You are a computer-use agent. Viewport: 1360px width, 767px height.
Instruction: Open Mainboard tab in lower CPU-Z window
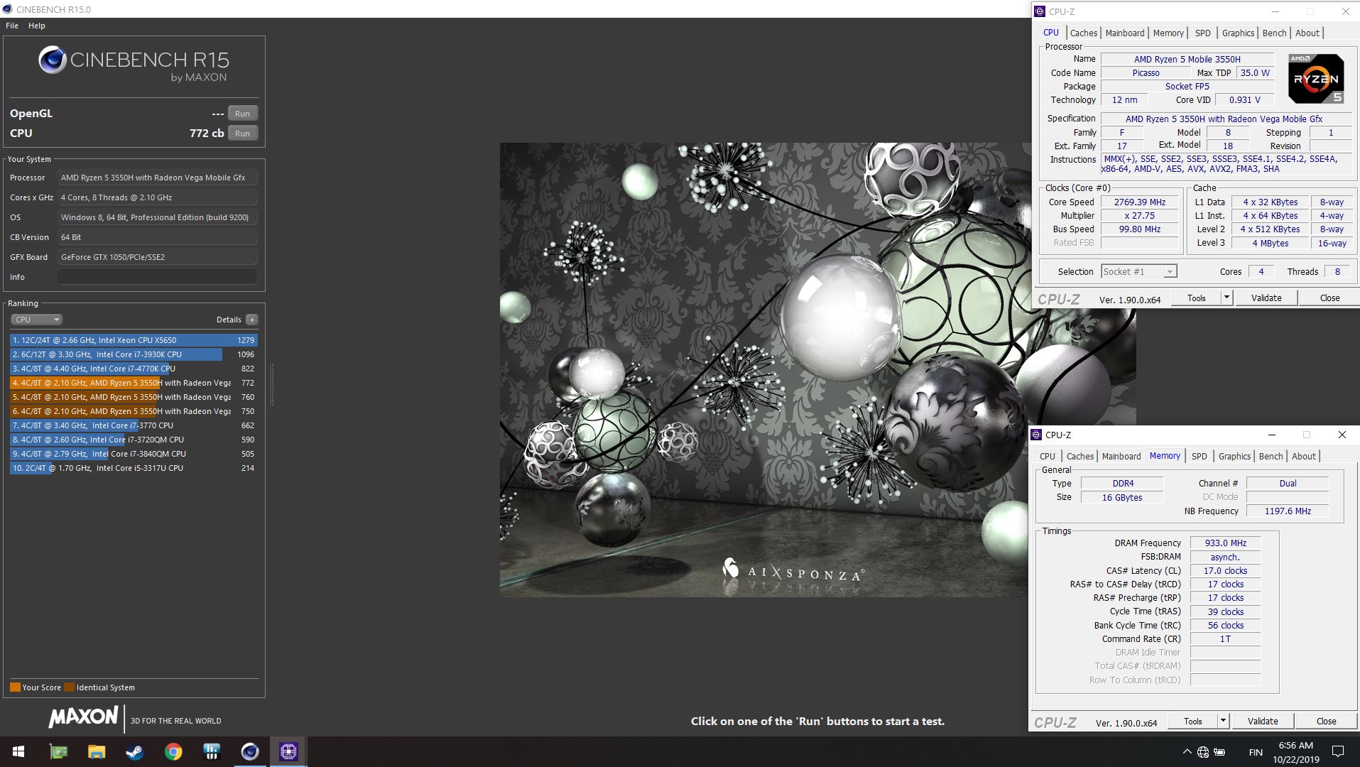pyautogui.click(x=1121, y=457)
